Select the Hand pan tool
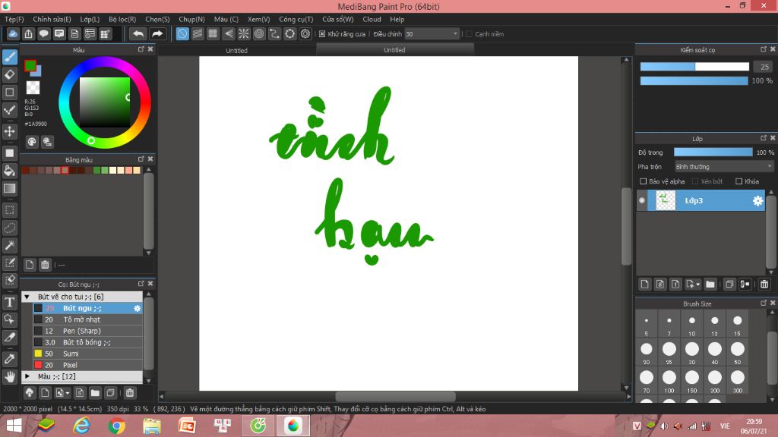 pos(9,377)
